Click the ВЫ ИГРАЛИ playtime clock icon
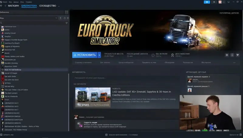 153,55
